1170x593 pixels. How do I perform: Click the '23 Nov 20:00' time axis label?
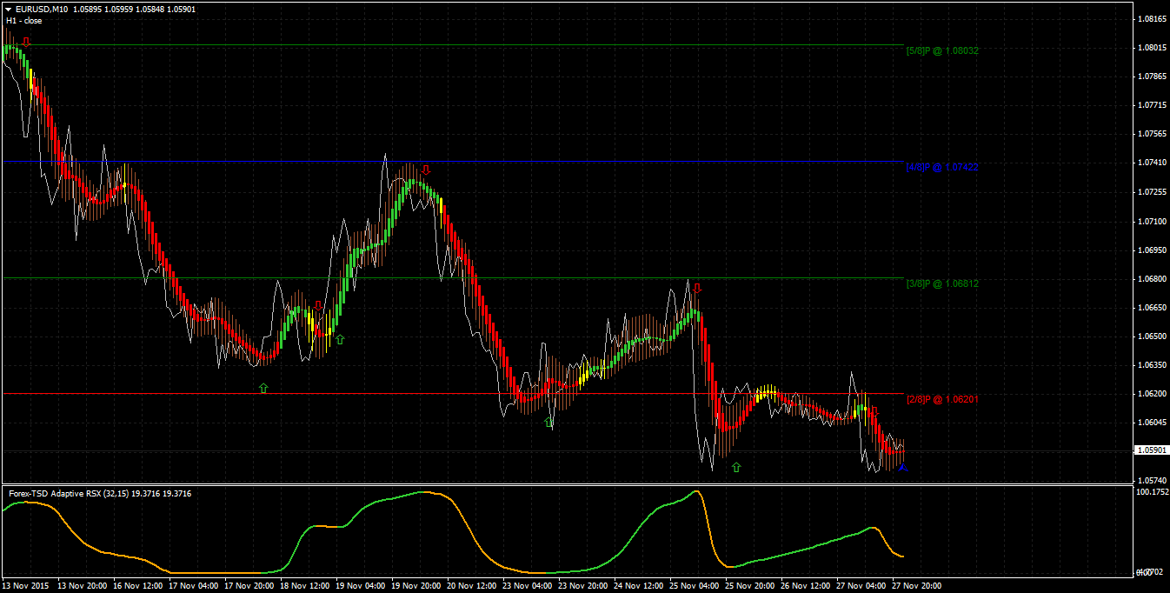click(582, 586)
